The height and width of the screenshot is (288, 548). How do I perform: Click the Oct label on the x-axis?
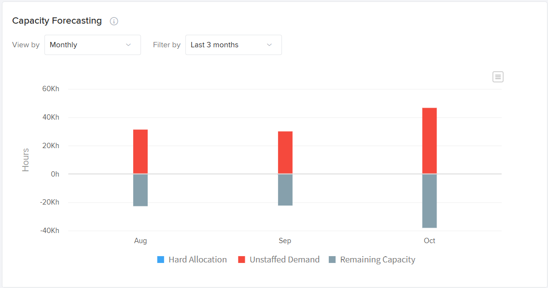tap(429, 241)
